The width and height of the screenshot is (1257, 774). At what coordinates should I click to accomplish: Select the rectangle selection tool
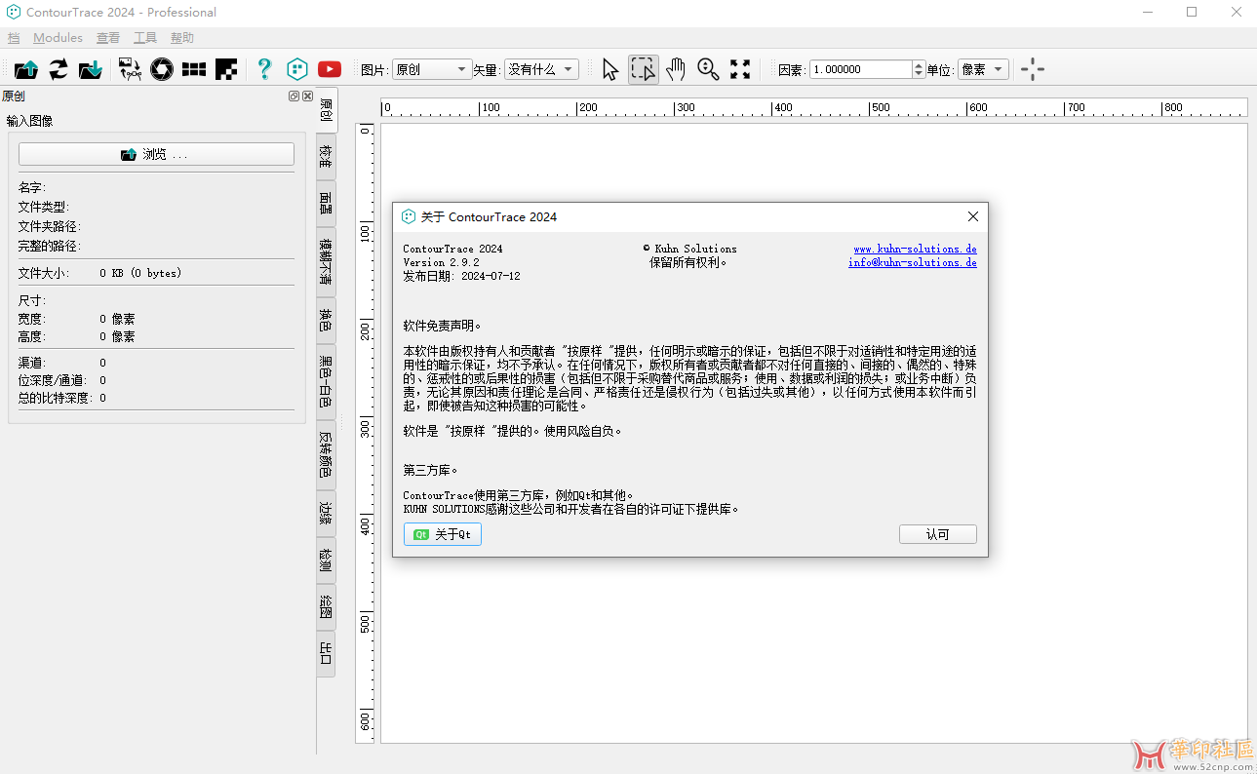[643, 69]
